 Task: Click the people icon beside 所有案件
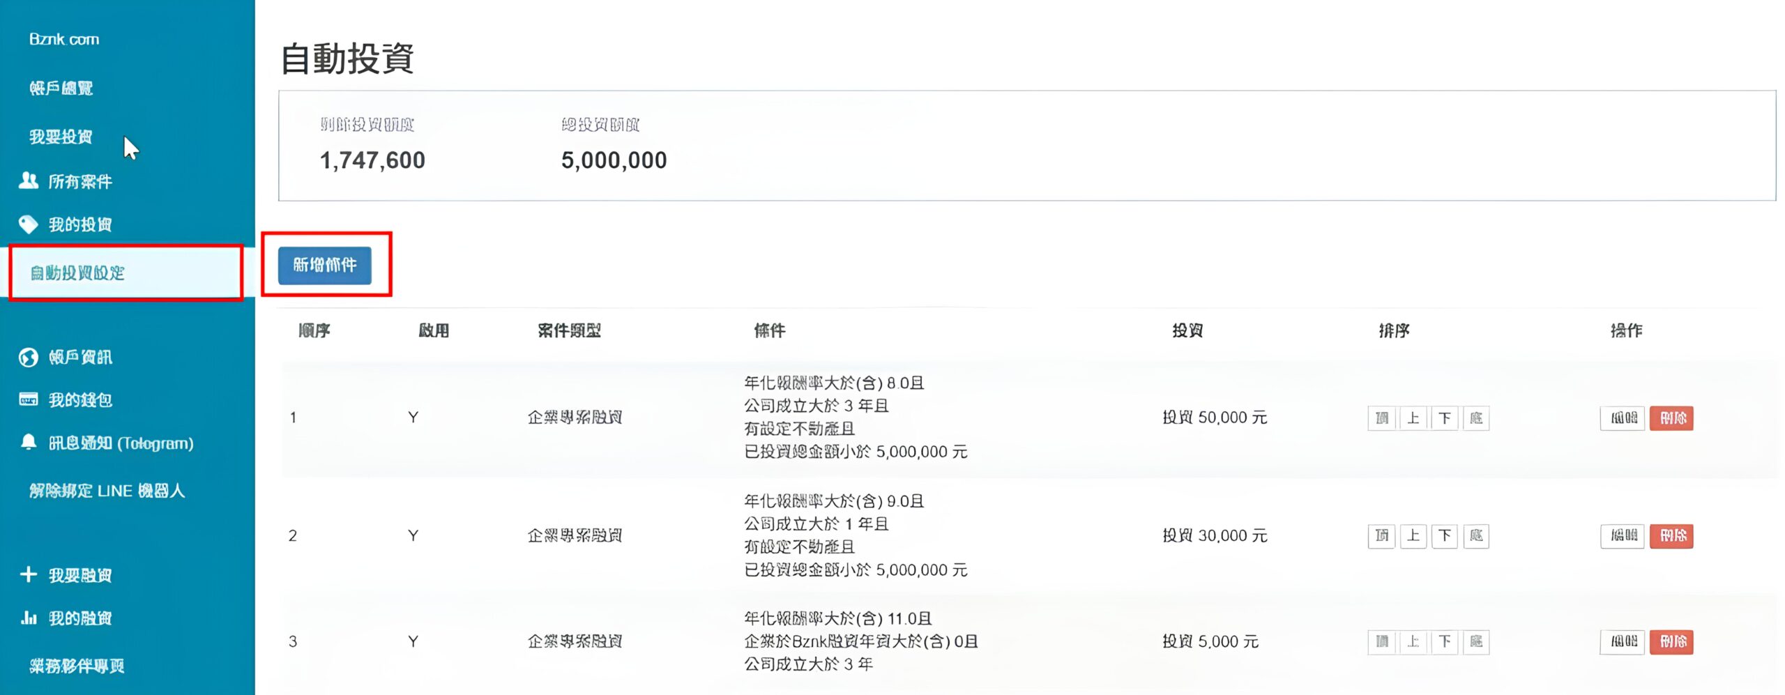click(29, 181)
